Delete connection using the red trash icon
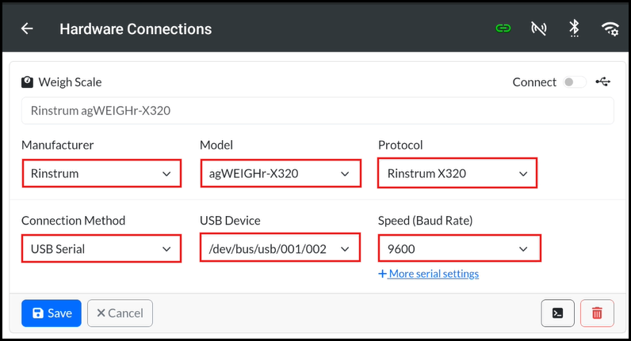The image size is (631, 341). (x=597, y=313)
